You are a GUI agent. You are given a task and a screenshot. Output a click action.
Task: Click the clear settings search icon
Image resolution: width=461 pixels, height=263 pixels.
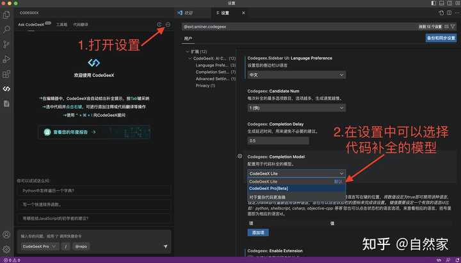pos(447,26)
